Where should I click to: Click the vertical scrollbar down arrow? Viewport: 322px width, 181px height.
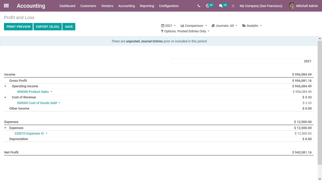[x=320, y=179]
